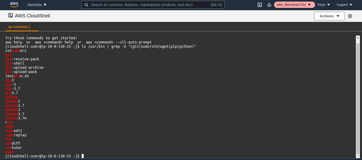Open the Support menu
Image resolution: width=362 pixels, height=160 pixels.
coord(345,5)
